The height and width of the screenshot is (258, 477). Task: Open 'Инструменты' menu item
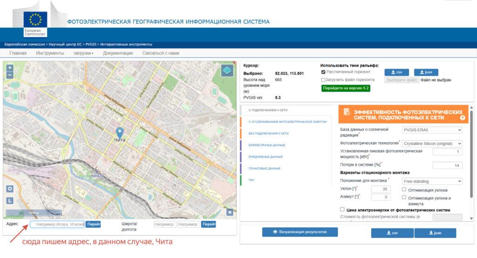pyautogui.click(x=50, y=53)
